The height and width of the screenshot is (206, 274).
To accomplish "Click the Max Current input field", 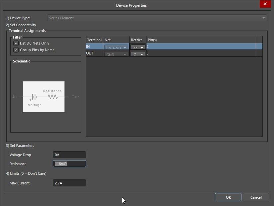I will click(69, 183).
